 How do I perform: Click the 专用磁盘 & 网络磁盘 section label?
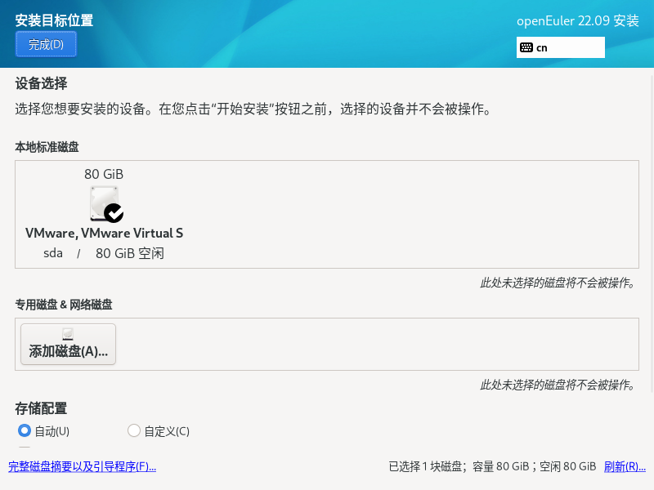64,305
